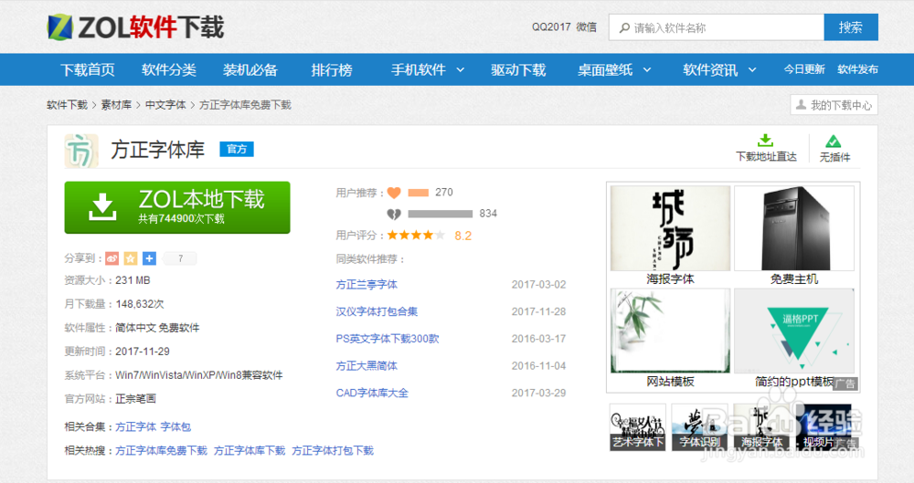Click the user icon beside 我的下载中心

(801, 105)
